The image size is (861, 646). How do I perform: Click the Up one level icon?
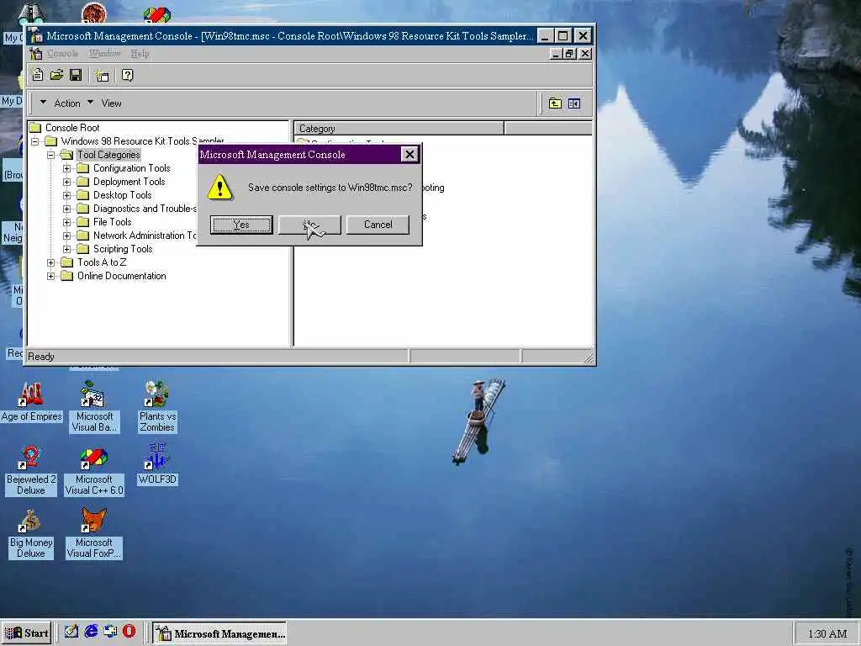coord(555,103)
